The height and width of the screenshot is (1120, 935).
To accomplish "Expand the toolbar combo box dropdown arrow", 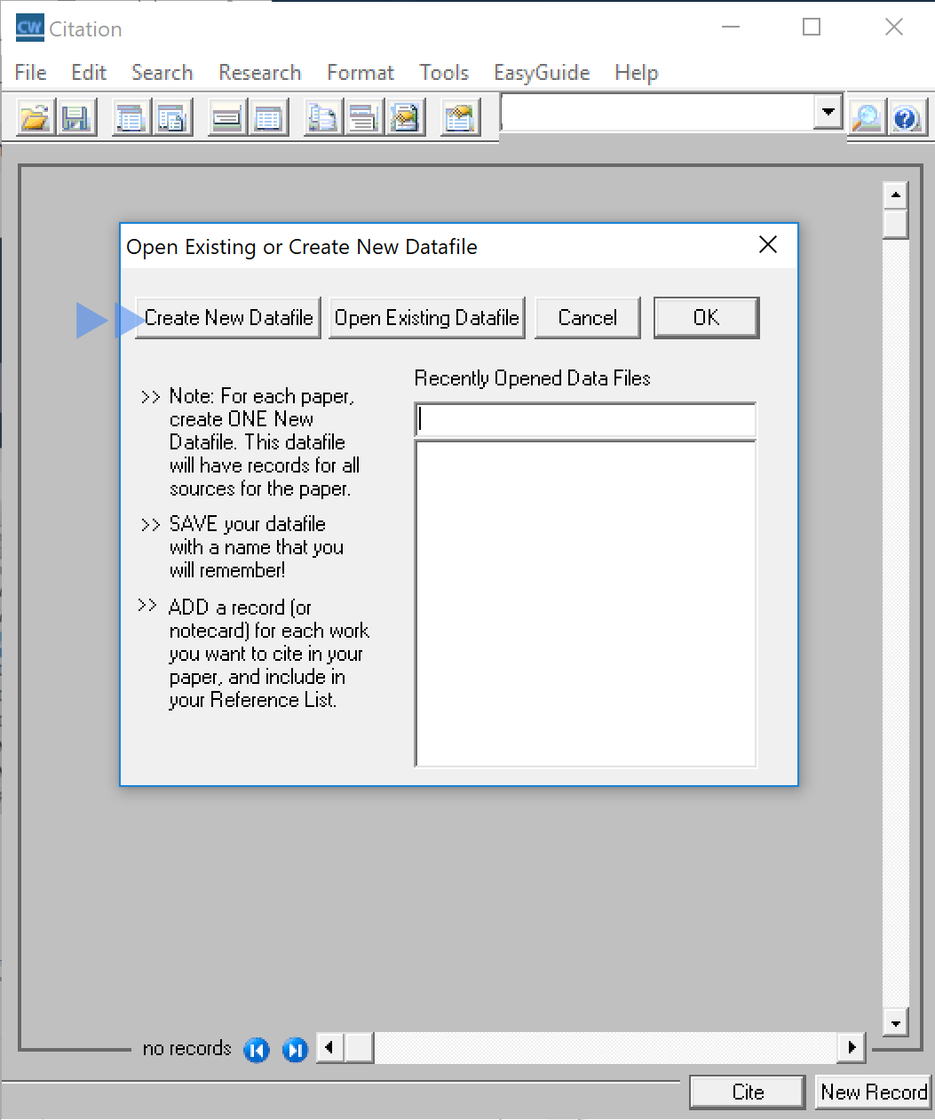I will tap(828, 112).
